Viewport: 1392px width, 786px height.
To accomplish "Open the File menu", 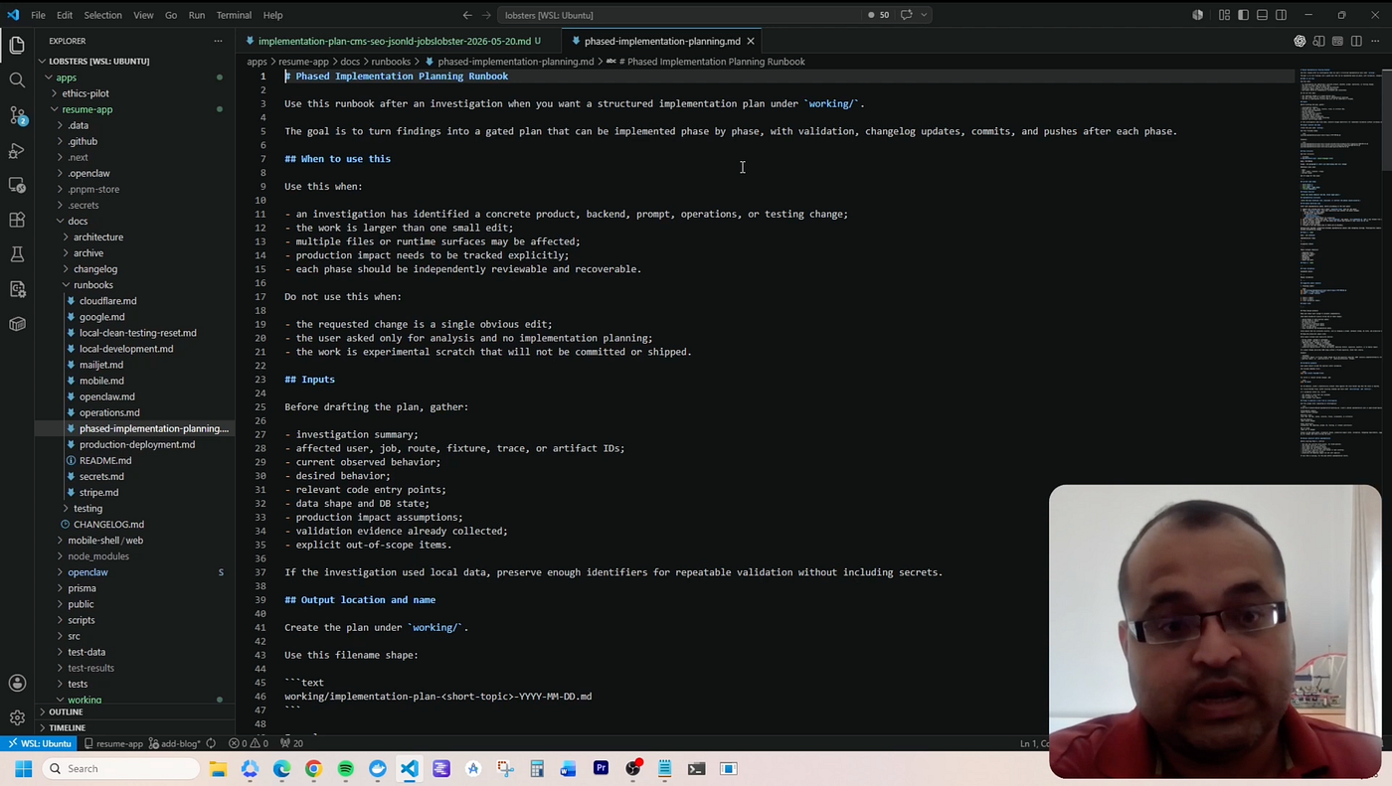I will 38,15.
